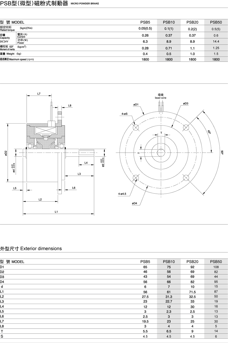
Task: Click L7 value '19.5' for PSB5
Action: (x=145, y=321)
